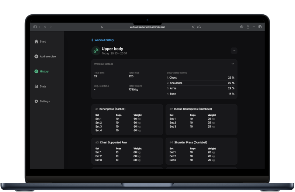Click the blue back chevron icon
The height and width of the screenshot is (192, 295).
tap(93, 40)
